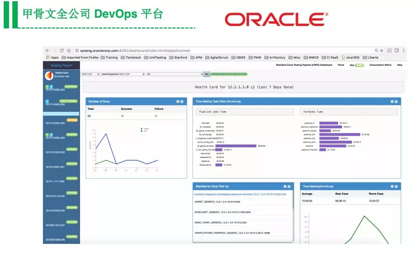Open the Consumption Matrix menu item
The width and height of the screenshot is (413, 255).
(x=380, y=65)
